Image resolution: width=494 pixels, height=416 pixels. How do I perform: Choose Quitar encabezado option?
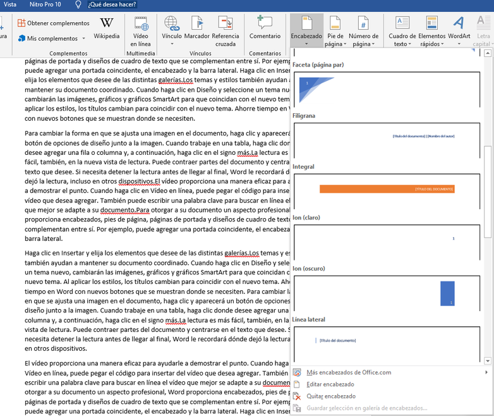pos(330,396)
